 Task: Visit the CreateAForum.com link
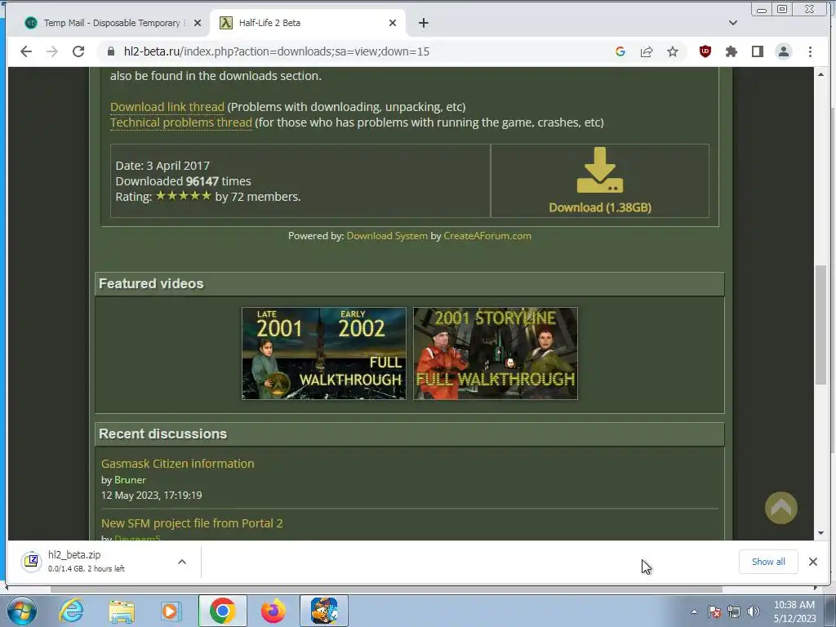tap(487, 236)
